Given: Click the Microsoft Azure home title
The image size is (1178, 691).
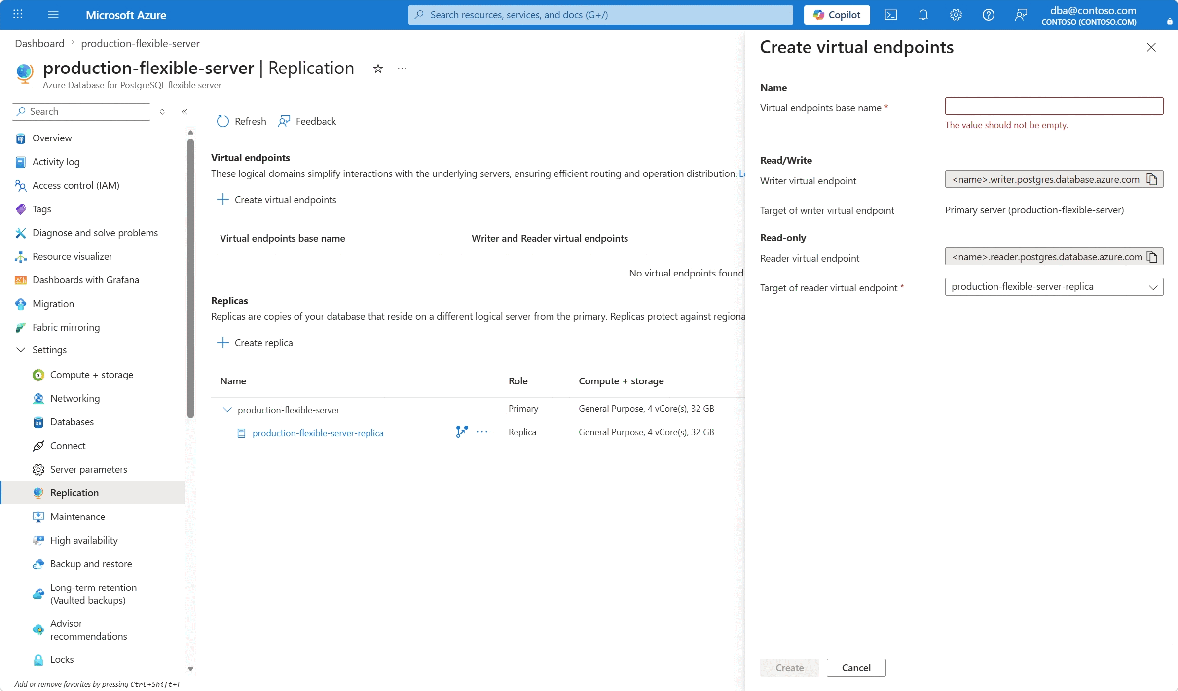Looking at the screenshot, I should tap(126, 15).
